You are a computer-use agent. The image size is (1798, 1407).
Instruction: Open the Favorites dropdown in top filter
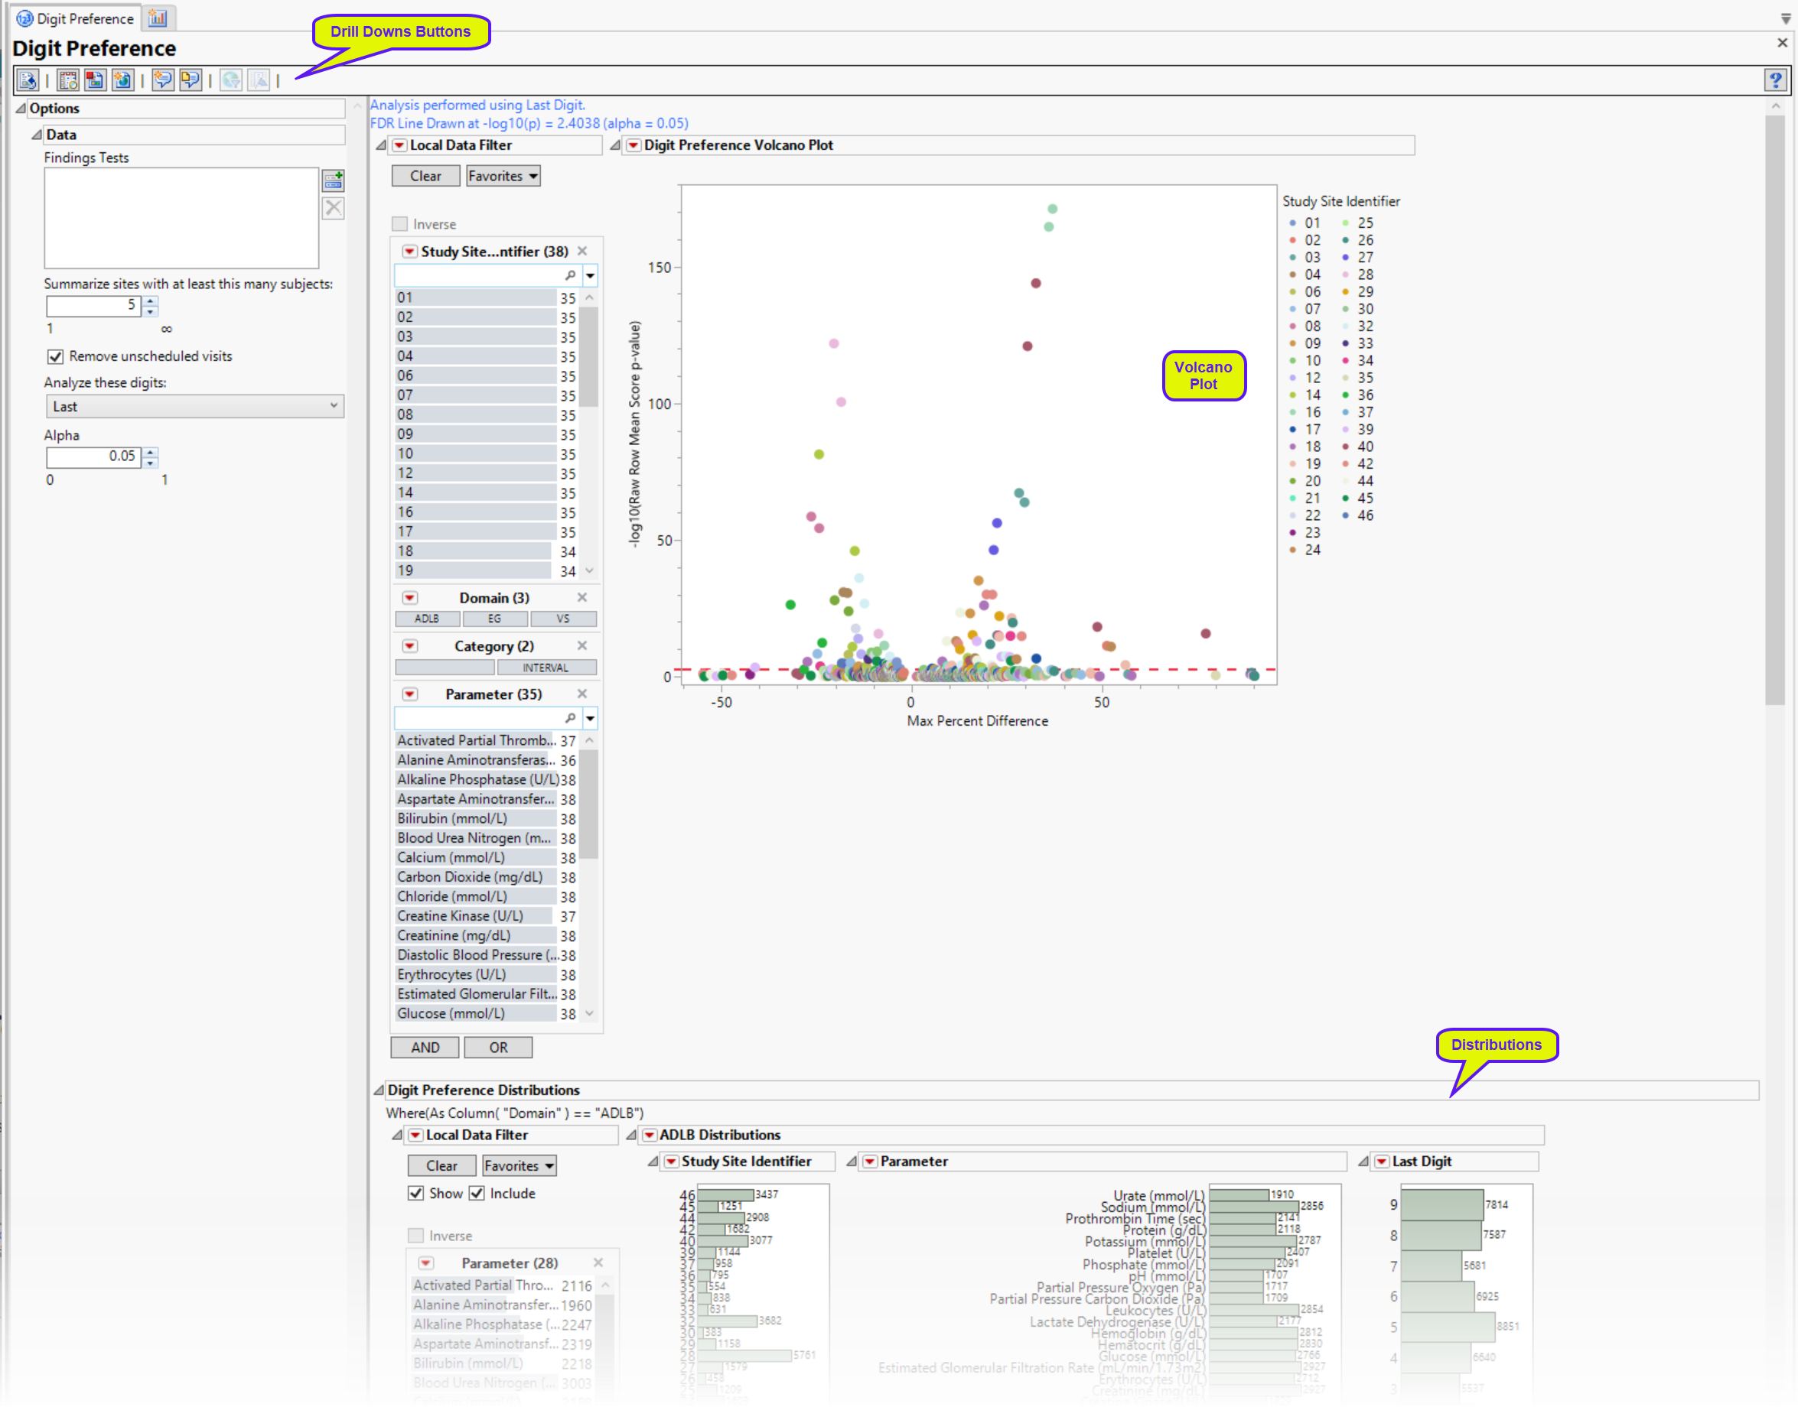(503, 177)
